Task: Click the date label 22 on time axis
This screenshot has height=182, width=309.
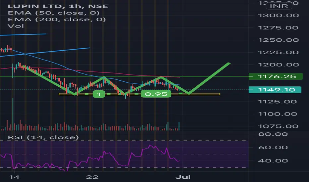Action: tap(92, 177)
